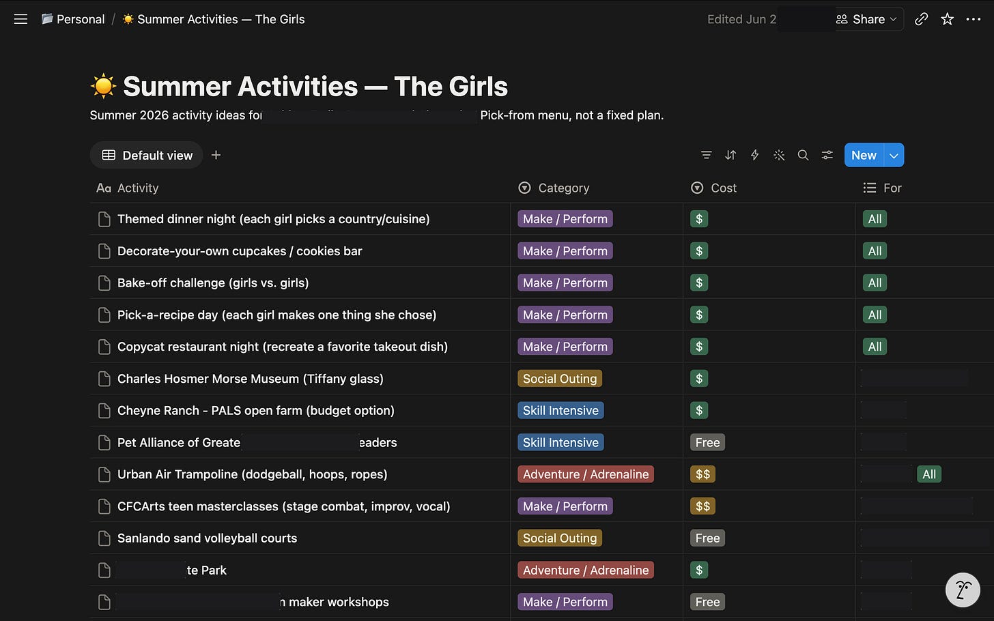Open Themed dinner night activity
994x621 pixels.
pos(274,219)
